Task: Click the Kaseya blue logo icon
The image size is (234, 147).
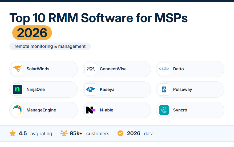Action: tap(91, 89)
